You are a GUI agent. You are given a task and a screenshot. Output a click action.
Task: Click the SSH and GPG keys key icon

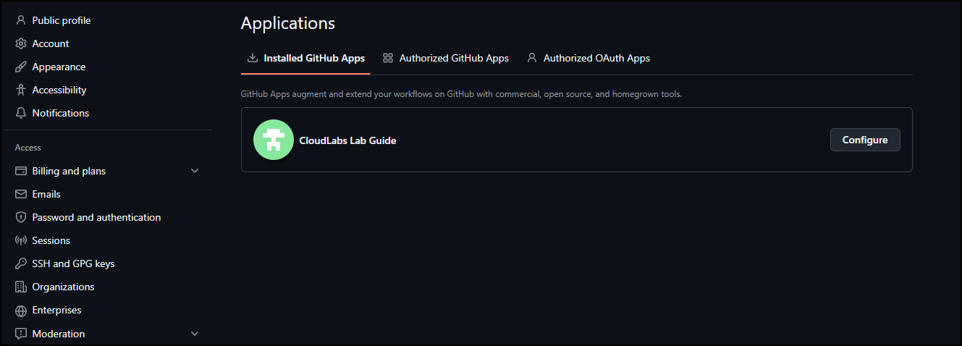(21, 263)
